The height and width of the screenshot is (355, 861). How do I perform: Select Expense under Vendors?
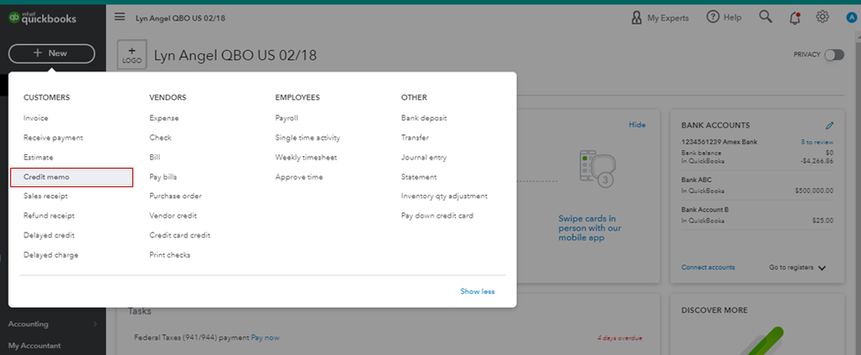164,118
